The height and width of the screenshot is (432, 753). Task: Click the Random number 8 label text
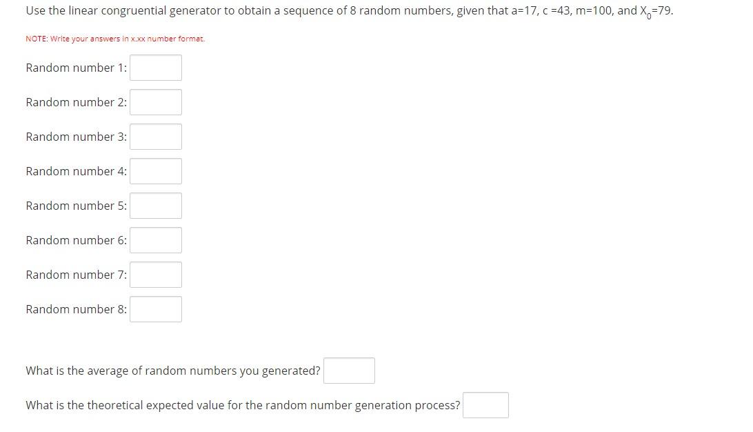point(76,309)
